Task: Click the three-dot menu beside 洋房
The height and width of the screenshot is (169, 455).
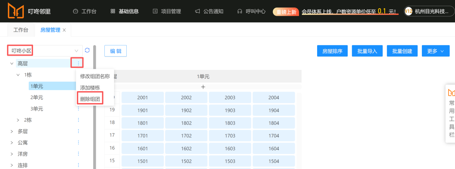Action: click(78, 154)
